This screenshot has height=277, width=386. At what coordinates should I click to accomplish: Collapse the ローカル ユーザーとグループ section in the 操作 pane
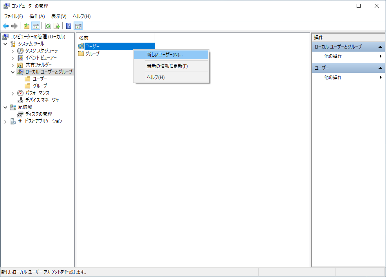(380, 47)
